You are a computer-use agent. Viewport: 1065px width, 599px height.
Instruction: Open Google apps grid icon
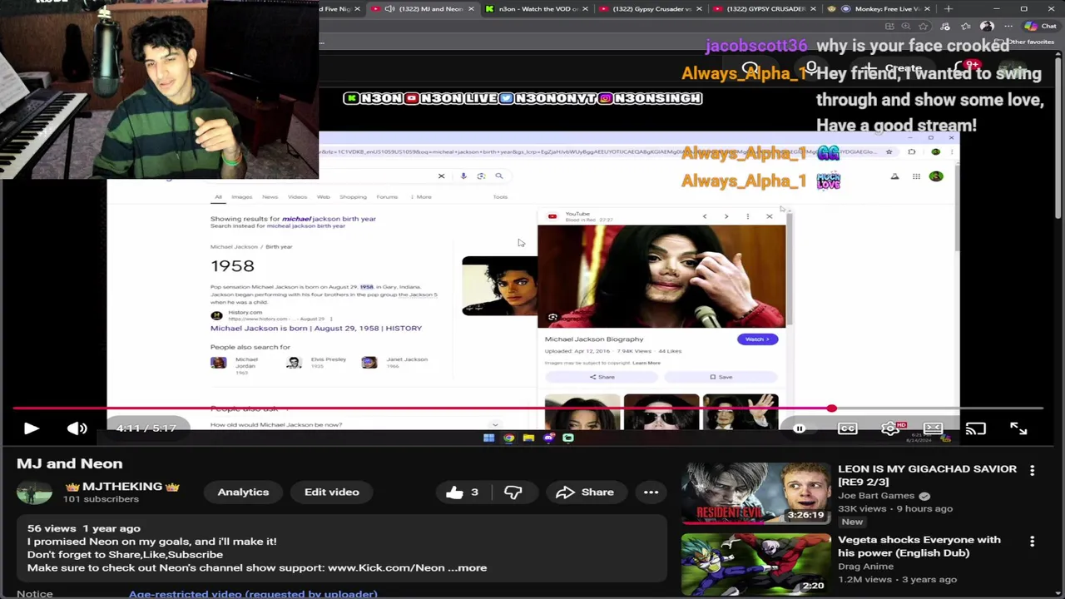pyautogui.click(x=916, y=176)
